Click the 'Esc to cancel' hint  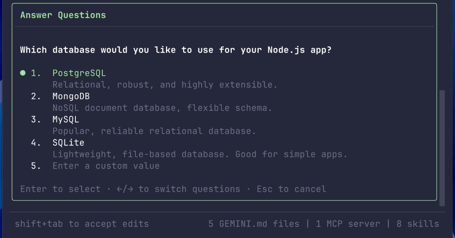(291, 189)
